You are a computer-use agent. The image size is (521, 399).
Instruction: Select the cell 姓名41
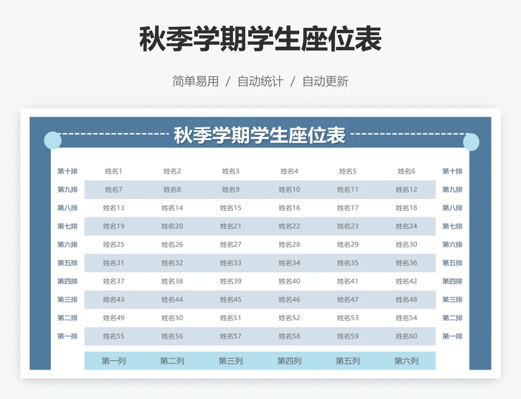[x=348, y=281]
